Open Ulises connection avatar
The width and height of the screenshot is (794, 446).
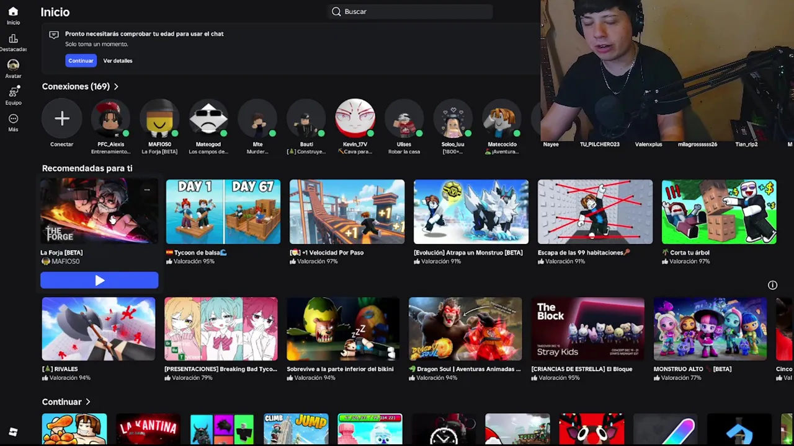click(404, 118)
